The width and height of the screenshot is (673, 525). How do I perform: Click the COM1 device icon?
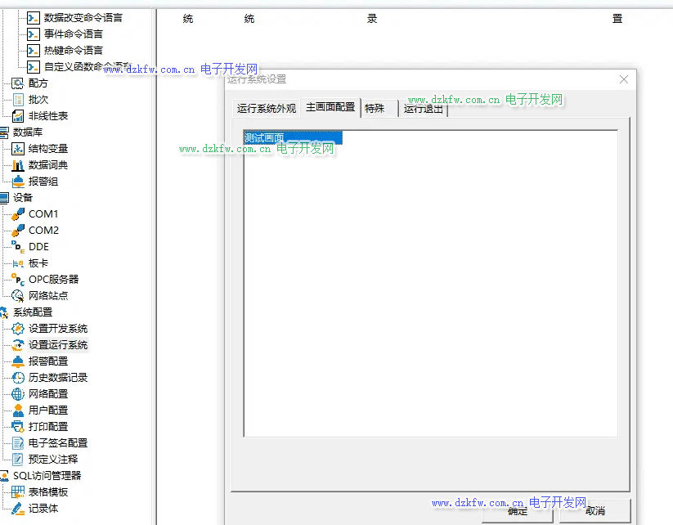(x=18, y=214)
